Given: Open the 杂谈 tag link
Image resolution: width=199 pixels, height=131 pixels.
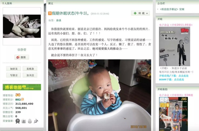Looking at the screenshot, I should click(59, 20).
